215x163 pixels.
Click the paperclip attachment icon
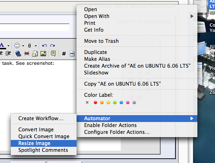(x=29, y=46)
